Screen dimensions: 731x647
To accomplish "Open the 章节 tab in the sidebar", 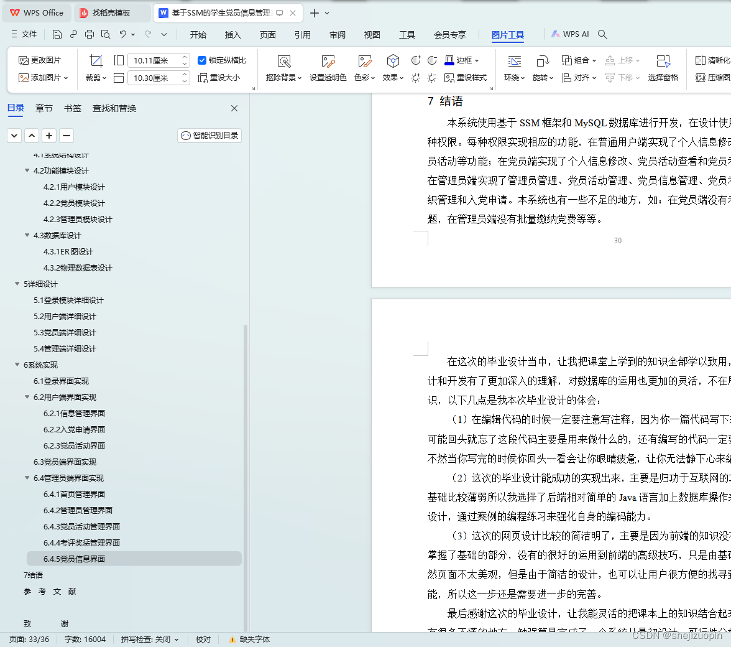I will 44,108.
